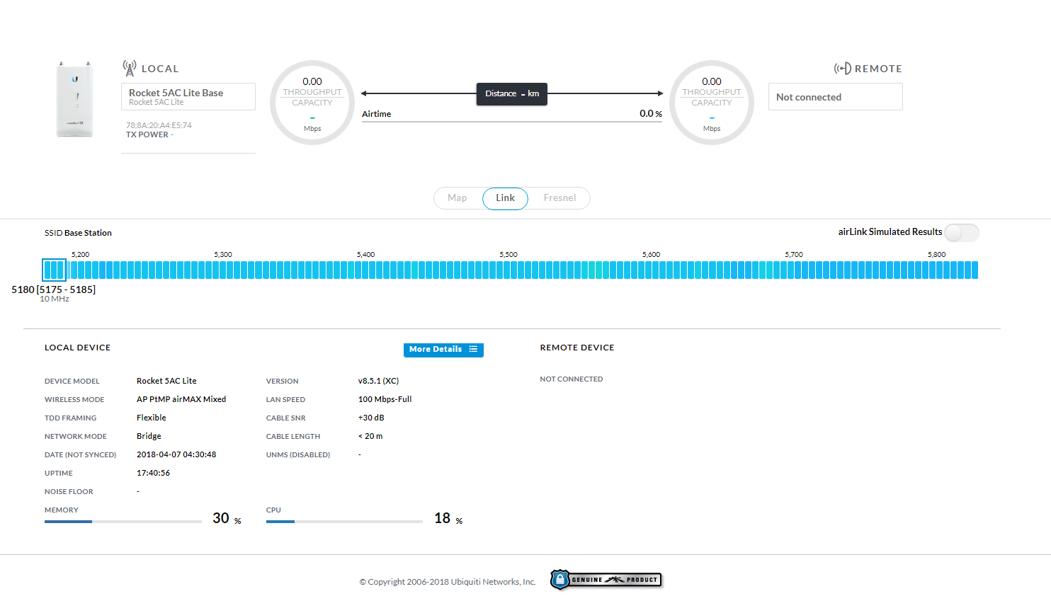Click the Not connected remote box
Image resolution: width=1051 pixels, height=596 pixels.
pos(836,97)
